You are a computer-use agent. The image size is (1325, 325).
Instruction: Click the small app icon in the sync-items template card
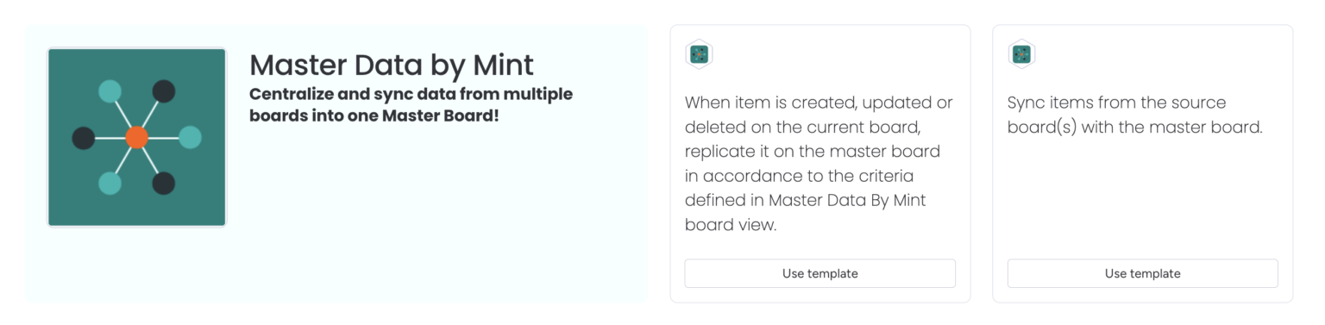pyautogui.click(x=1021, y=54)
